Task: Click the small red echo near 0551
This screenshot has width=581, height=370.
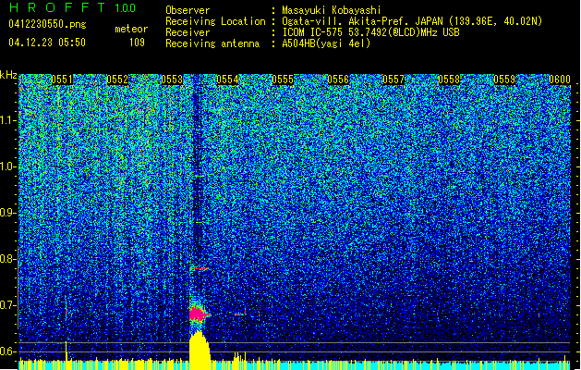Action: [x=67, y=311]
